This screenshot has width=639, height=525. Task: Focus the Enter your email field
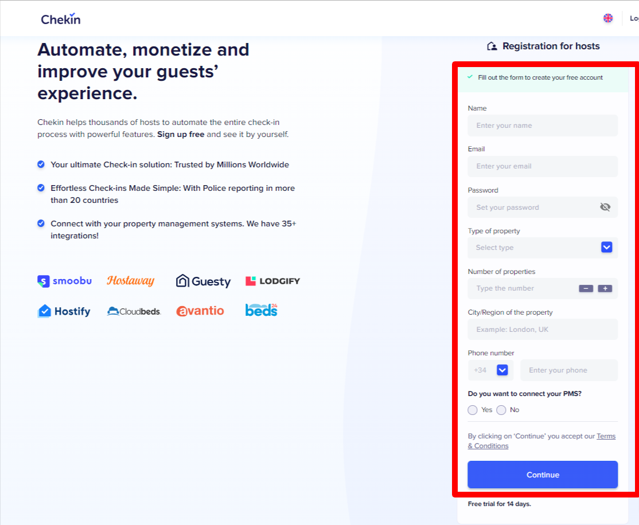click(543, 166)
